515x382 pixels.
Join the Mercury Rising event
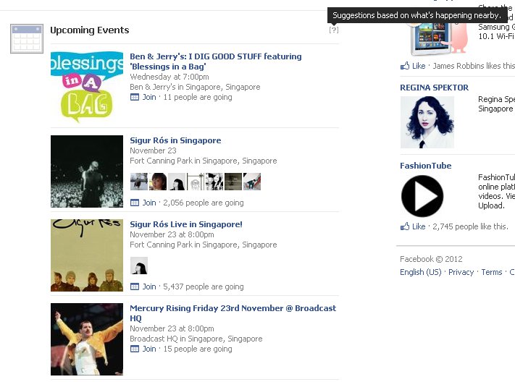149,349
